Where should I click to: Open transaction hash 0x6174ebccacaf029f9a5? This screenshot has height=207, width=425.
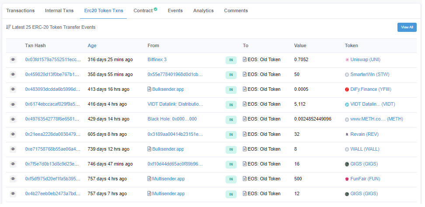(53, 104)
